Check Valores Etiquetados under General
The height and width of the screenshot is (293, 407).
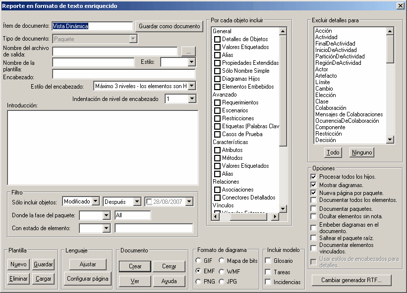coord(217,47)
